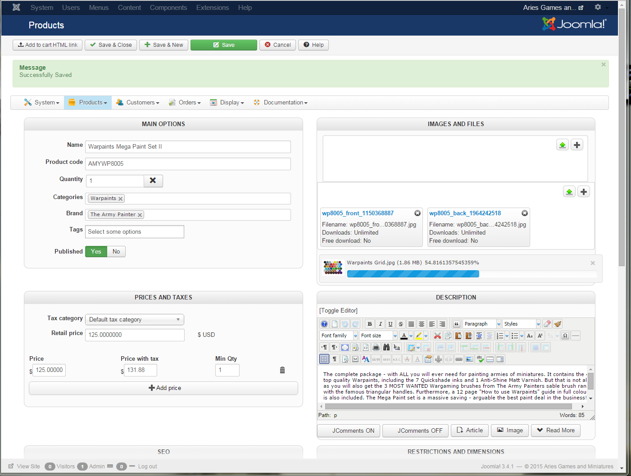Click the product Name input field
The width and height of the screenshot is (631, 476).
tap(188, 147)
